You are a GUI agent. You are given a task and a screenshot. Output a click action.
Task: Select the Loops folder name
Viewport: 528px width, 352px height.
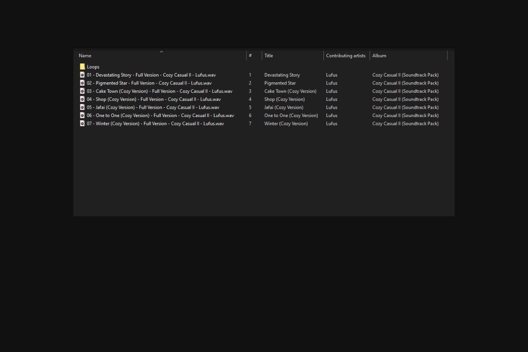93,67
